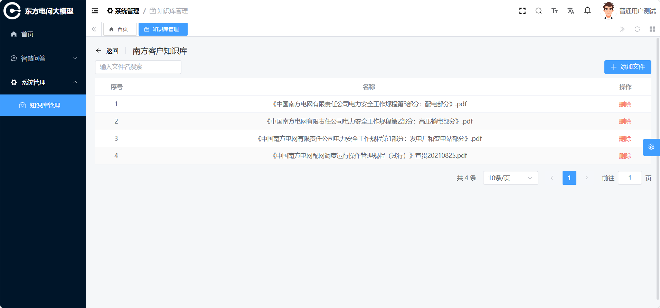Click the refresh tab icon
The image size is (660, 308).
[x=637, y=29]
